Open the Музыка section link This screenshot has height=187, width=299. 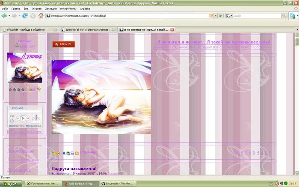(x=189, y=47)
